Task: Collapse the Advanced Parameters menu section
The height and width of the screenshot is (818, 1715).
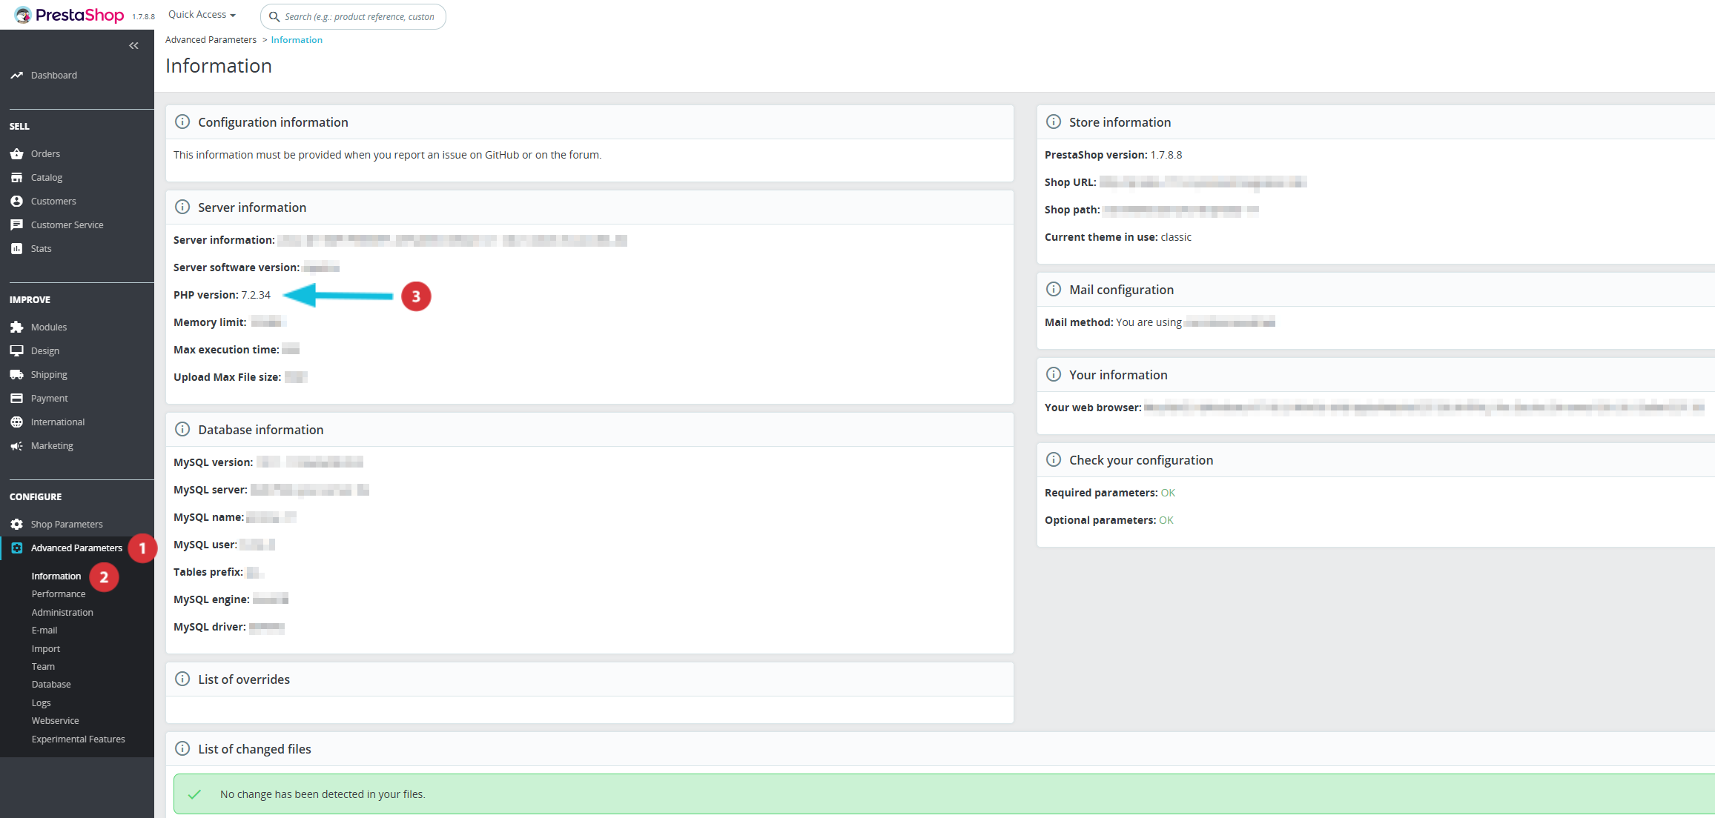Action: [76, 548]
